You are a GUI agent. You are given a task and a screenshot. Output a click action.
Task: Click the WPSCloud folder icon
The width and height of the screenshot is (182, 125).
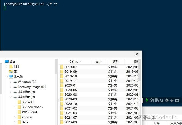pyautogui.click(x=19, y=112)
